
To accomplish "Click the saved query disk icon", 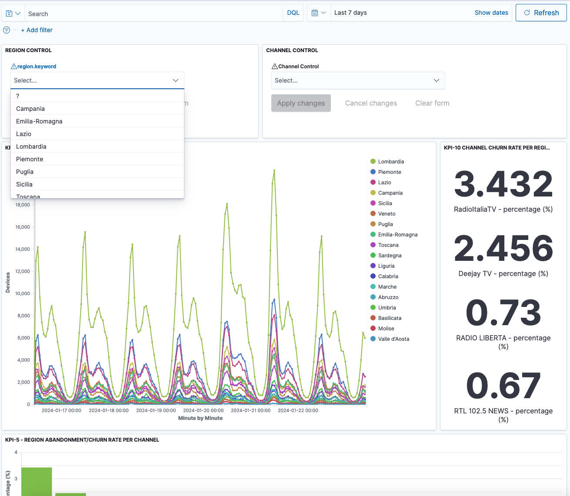I will click(x=9, y=13).
